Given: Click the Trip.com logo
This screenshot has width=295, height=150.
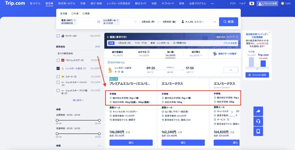Looking at the screenshot, I should (x=15, y=3).
